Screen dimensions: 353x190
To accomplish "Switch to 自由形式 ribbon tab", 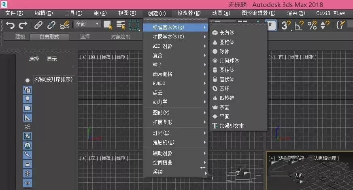I will pos(49,37).
